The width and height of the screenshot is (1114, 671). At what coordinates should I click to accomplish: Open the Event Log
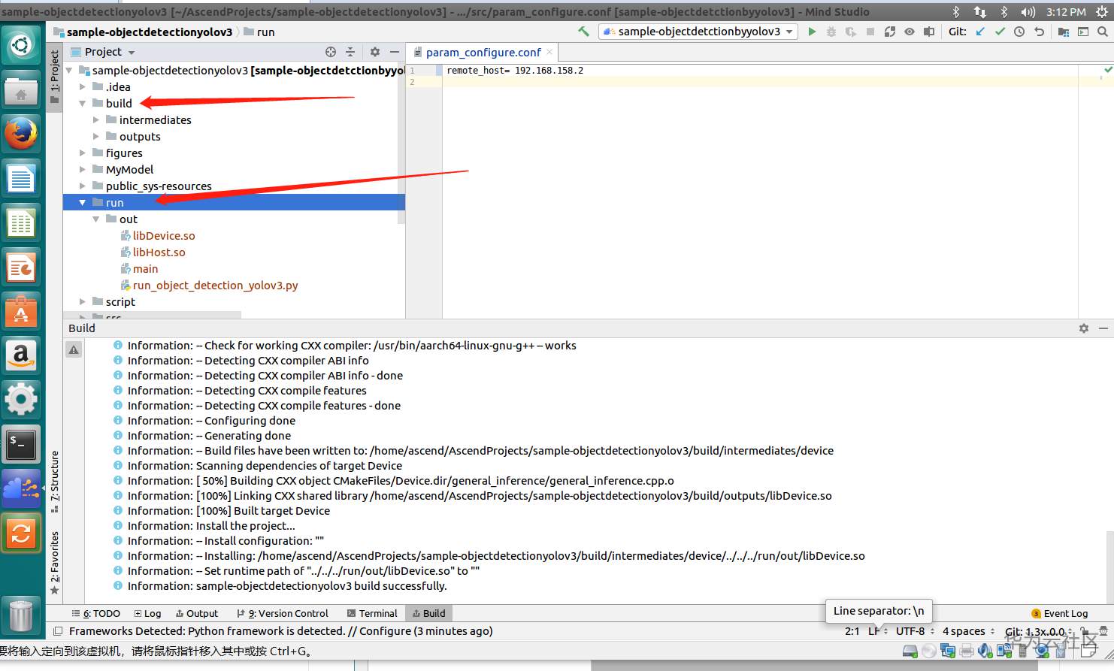(x=1060, y=613)
